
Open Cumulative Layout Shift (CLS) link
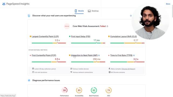click(x=124, y=36)
